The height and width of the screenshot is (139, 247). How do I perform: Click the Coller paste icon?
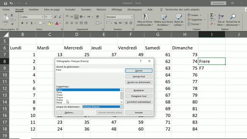pos(5,20)
